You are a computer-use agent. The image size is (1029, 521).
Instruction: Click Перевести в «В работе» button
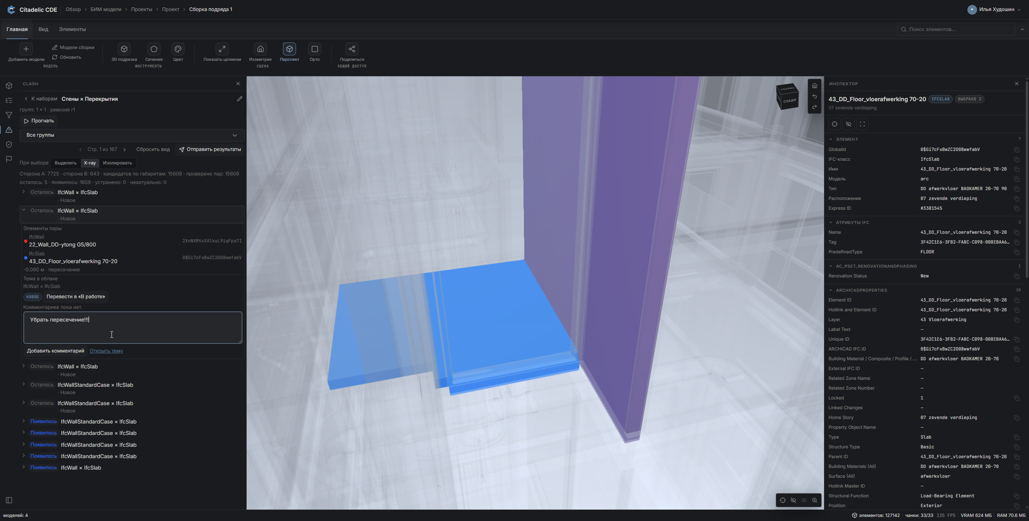[76, 297]
